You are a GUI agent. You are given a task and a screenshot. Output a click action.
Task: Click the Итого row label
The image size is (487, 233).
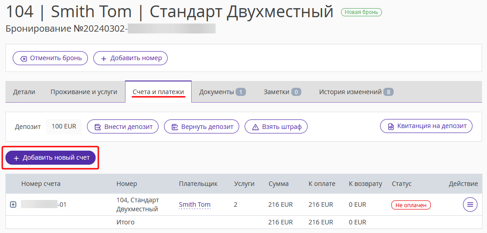pyautogui.click(x=125, y=222)
